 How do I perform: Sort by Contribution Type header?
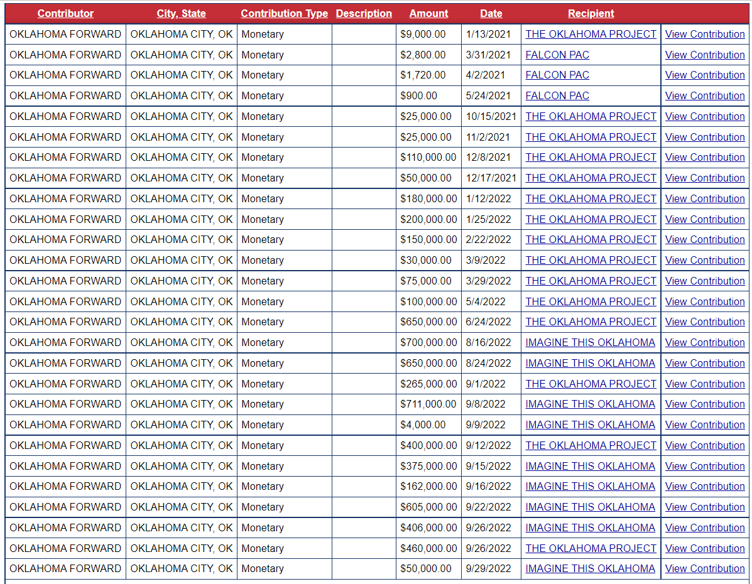tap(285, 13)
